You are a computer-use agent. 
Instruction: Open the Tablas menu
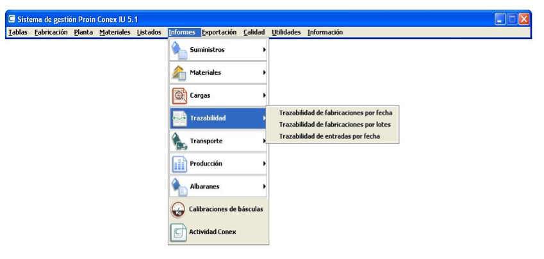click(18, 32)
